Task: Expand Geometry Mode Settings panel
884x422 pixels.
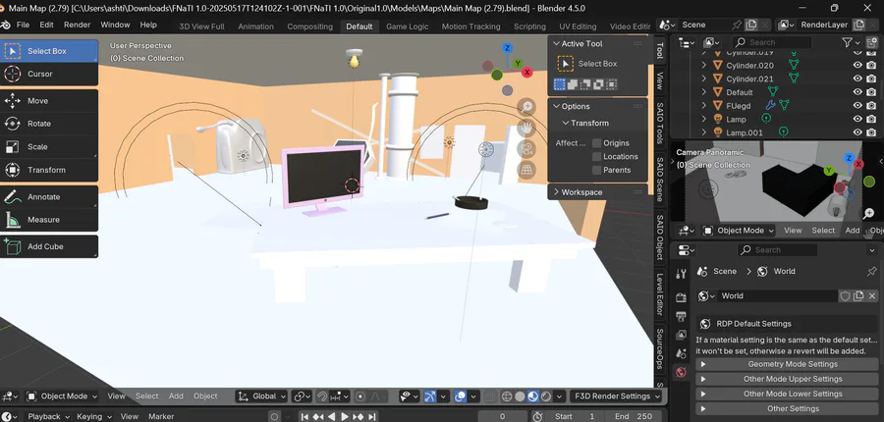Action: coord(787,364)
